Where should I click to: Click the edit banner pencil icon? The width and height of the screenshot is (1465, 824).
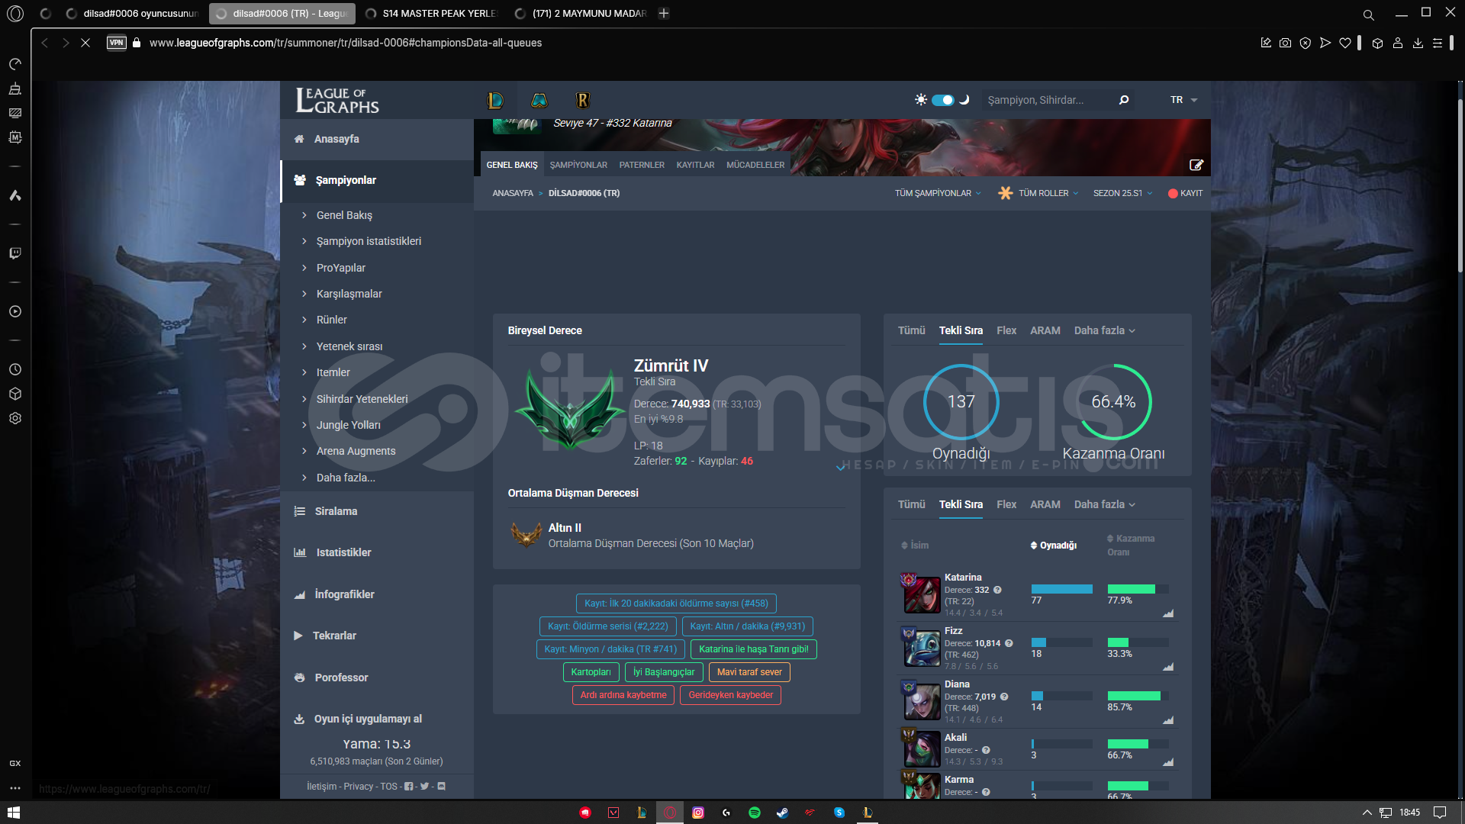coord(1196,165)
